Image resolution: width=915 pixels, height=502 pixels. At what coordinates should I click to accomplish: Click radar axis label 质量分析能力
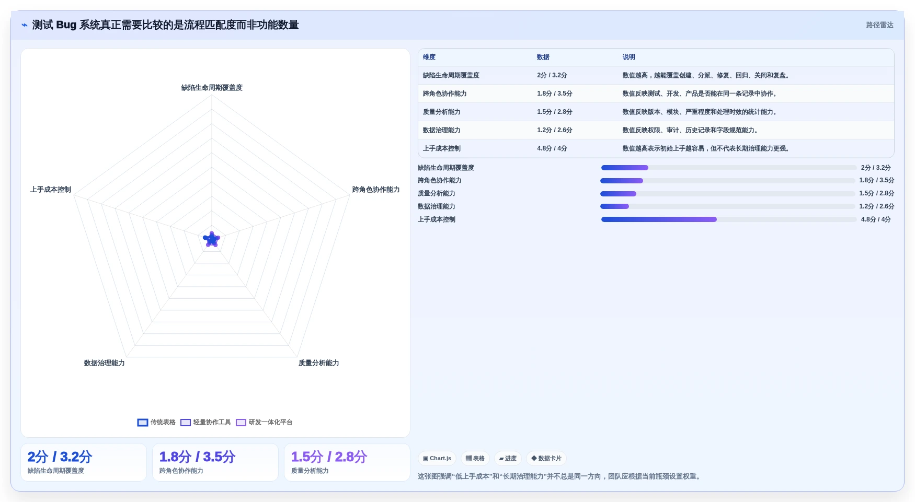(319, 363)
